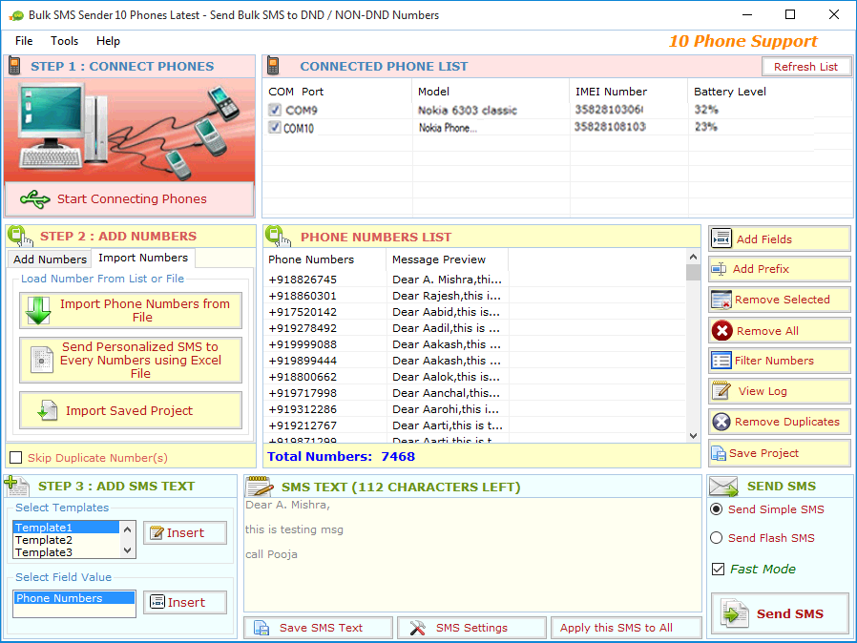857x643 pixels.
Task: Select Phone Numbers field value item
Action: tap(74, 598)
